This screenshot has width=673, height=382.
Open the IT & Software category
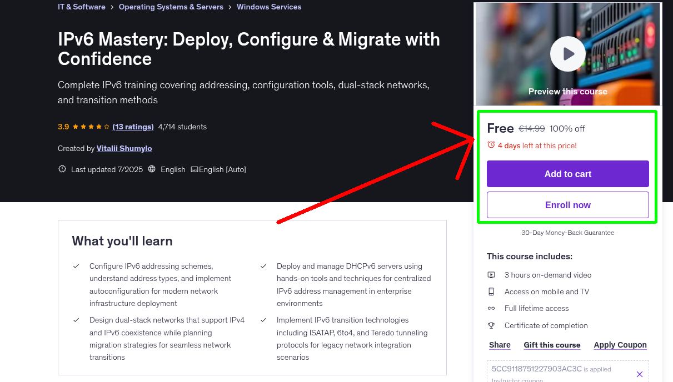[81, 7]
